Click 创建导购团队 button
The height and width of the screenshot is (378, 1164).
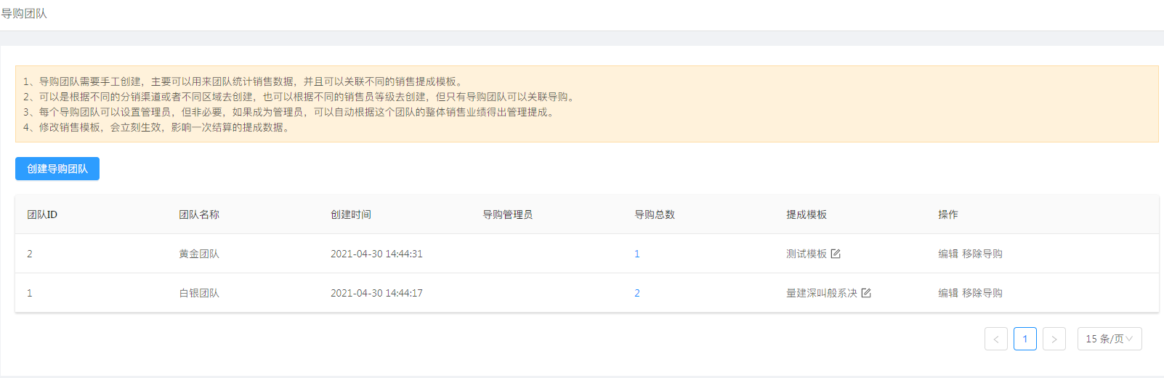(x=57, y=169)
